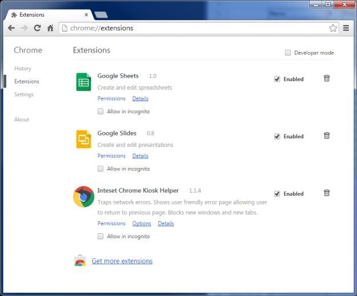Click version number 1.1.4
This screenshot has height=296, width=357.
tap(195, 191)
